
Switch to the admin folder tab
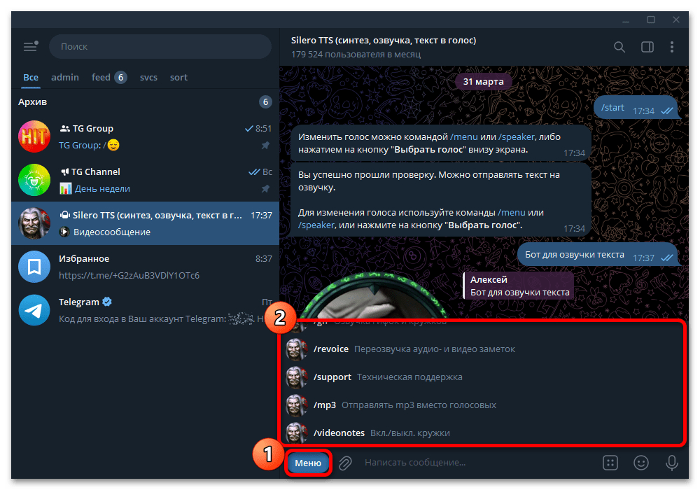pos(65,77)
